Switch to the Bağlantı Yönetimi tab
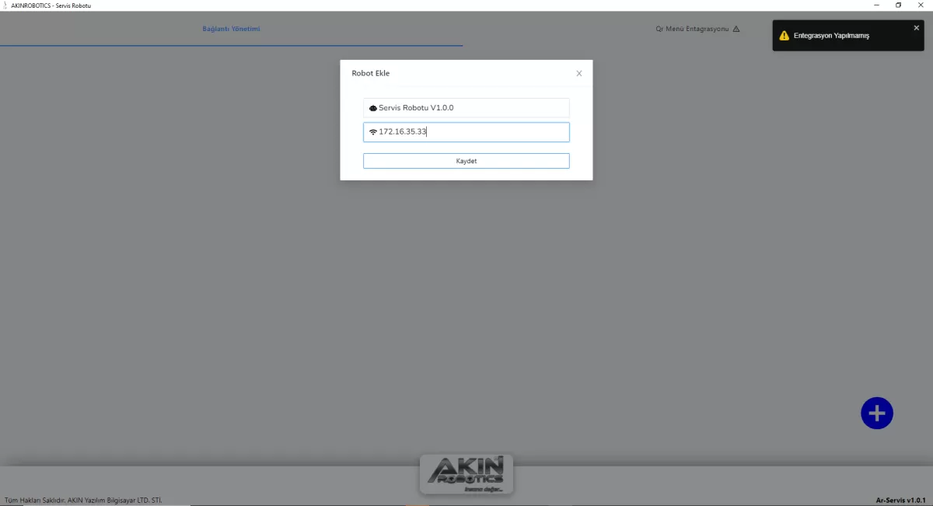Screen dimensions: 933x506 click(231, 30)
